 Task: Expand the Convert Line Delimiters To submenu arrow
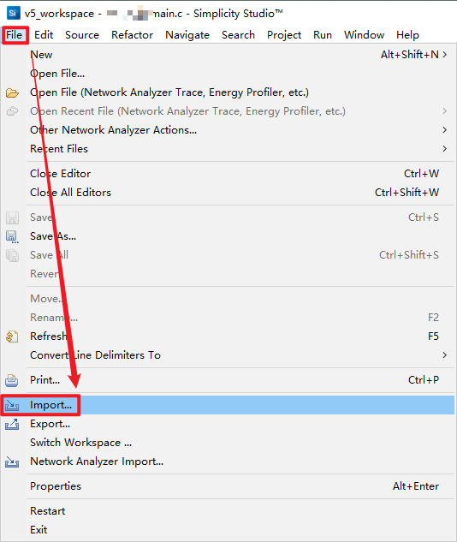(445, 355)
